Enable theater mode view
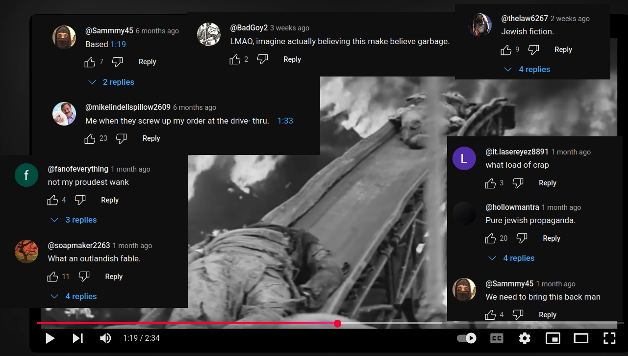The height and width of the screenshot is (356, 628). pos(581,338)
